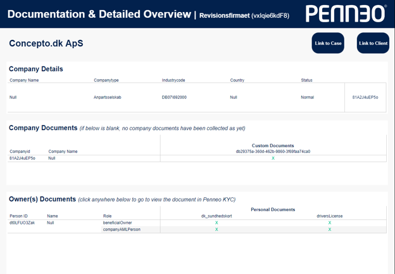Click the Link to Case button

click(x=328, y=43)
